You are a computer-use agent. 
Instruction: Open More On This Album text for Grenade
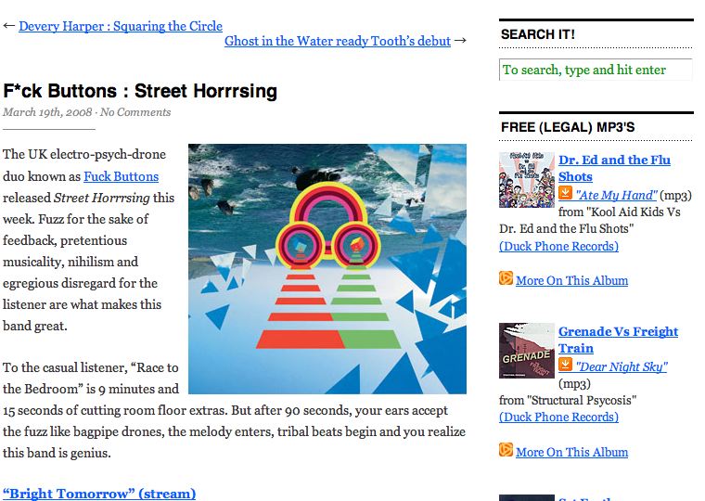[571, 452]
